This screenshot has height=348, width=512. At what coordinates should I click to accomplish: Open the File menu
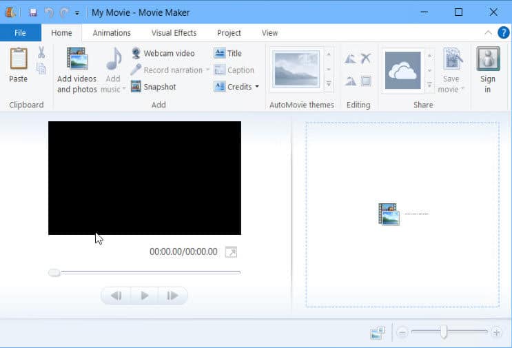(20, 32)
